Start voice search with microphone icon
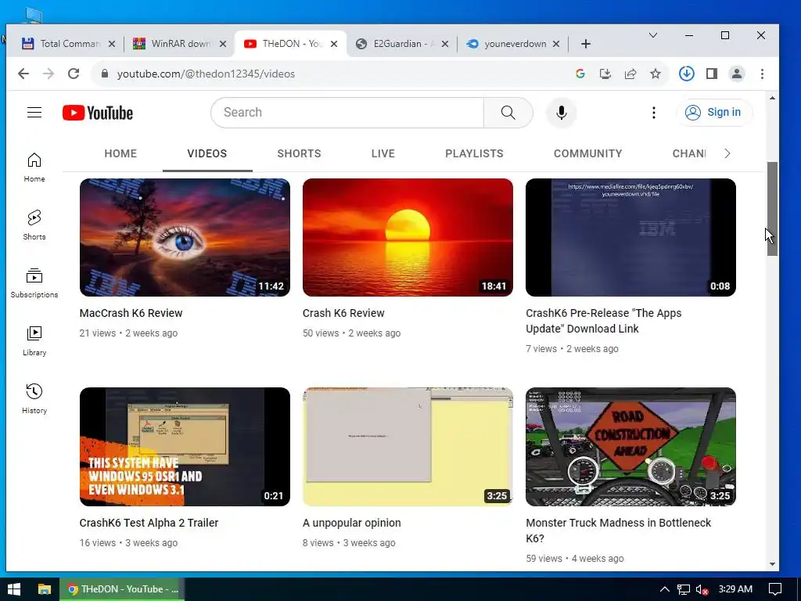Screen dimensions: 801x601 pyautogui.click(x=561, y=113)
